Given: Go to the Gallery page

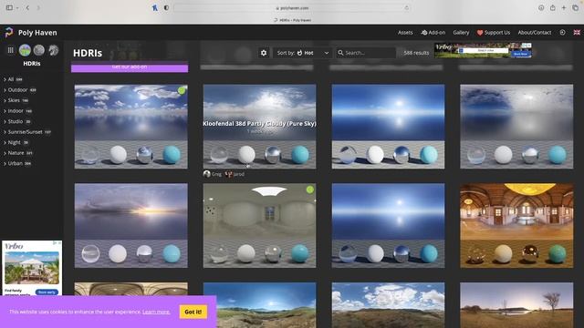Looking at the screenshot, I should [x=461, y=33].
